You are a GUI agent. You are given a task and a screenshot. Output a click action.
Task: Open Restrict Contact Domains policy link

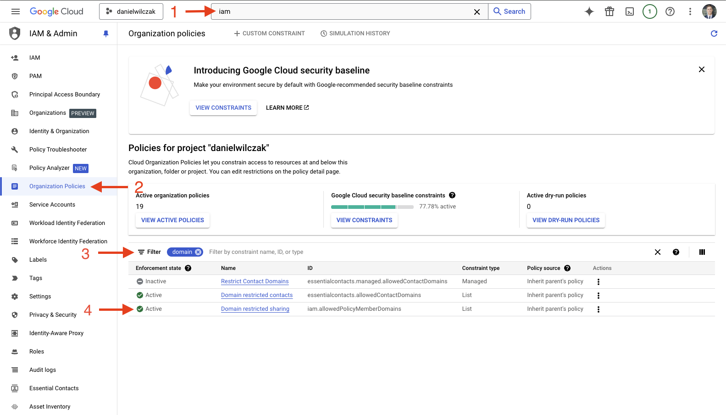[x=255, y=281]
